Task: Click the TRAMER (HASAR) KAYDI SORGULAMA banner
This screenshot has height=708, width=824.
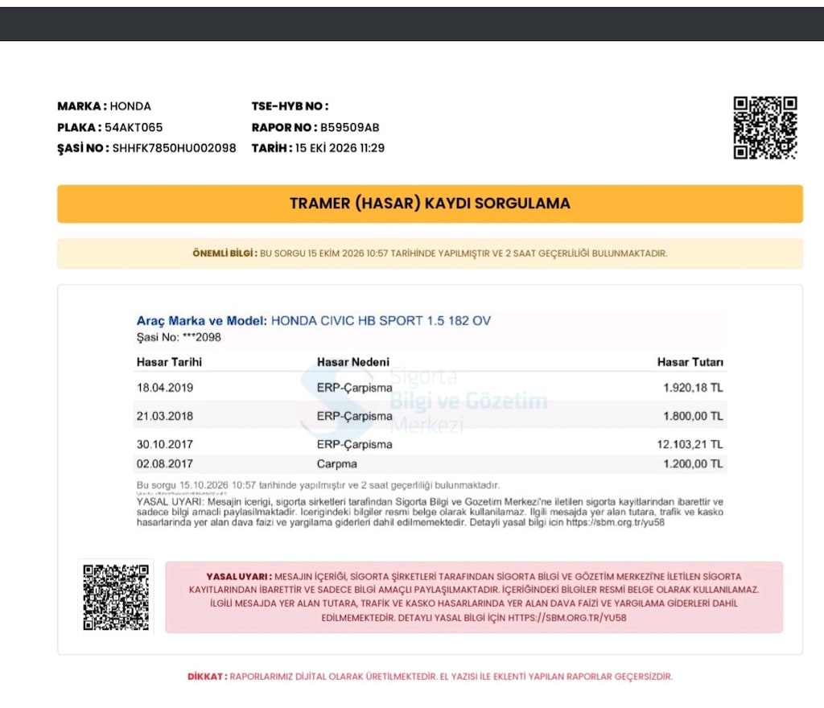Action: 430,204
